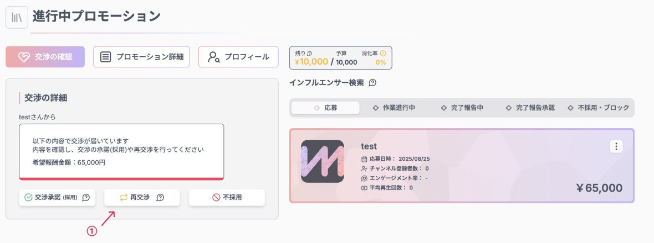
Task: Click the warning icon beside 消化率
Action: tap(383, 54)
